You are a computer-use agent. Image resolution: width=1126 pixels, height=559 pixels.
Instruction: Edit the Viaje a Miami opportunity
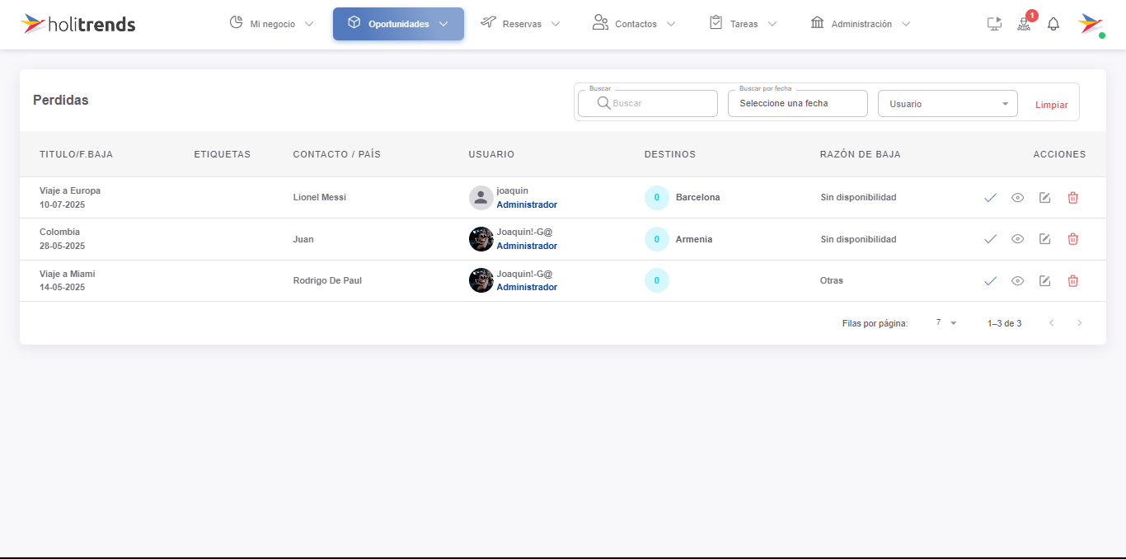click(x=1045, y=281)
